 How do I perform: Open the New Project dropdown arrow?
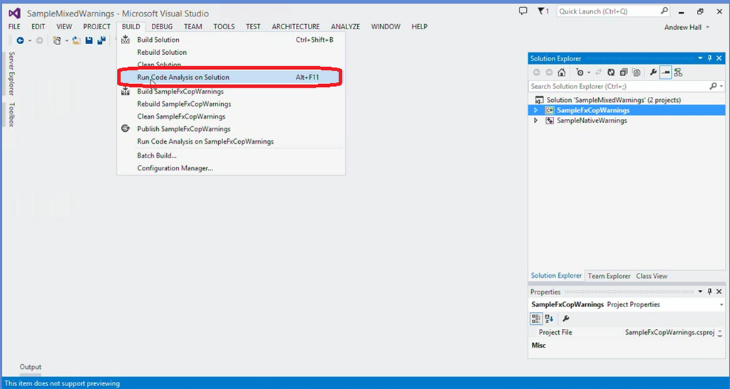[x=66, y=41]
